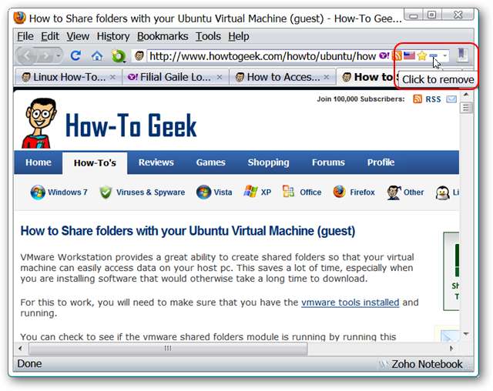This screenshot has width=493, height=391.
Task: Click the Other category geek icon
Action: pyautogui.click(x=394, y=192)
